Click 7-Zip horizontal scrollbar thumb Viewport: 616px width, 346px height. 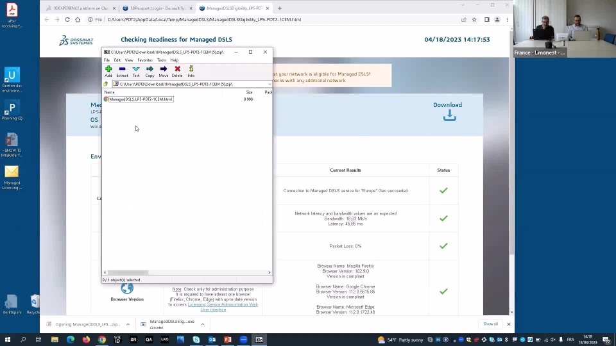click(128, 272)
